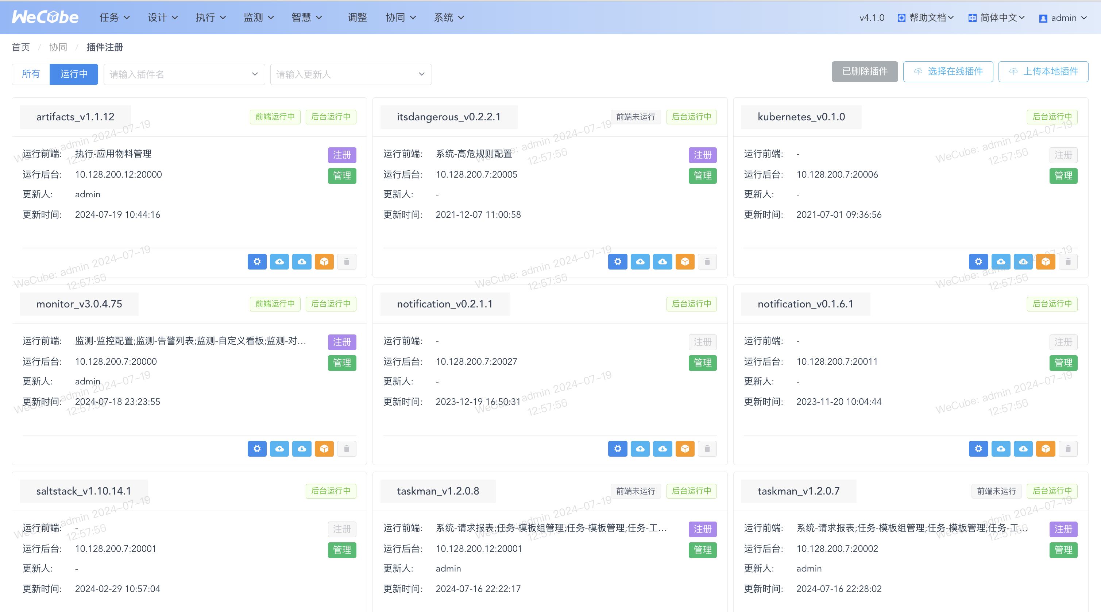Switch filter to 所有 (All) plugins
1101x612 pixels.
point(31,74)
